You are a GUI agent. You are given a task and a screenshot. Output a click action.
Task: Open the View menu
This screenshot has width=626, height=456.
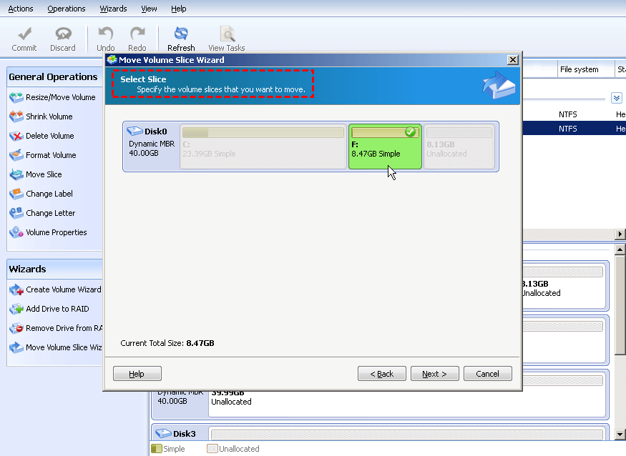pyautogui.click(x=149, y=9)
